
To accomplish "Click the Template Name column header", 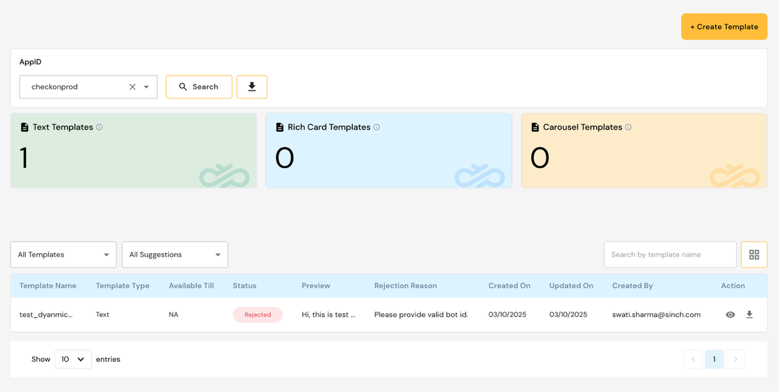I will point(48,286).
